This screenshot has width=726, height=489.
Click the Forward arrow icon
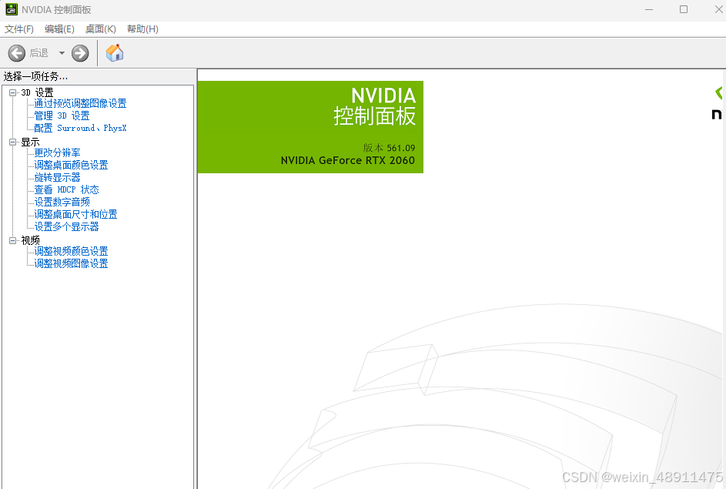coord(80,53)
